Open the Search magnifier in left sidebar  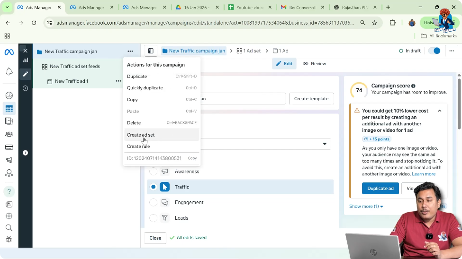coord(9,228)
